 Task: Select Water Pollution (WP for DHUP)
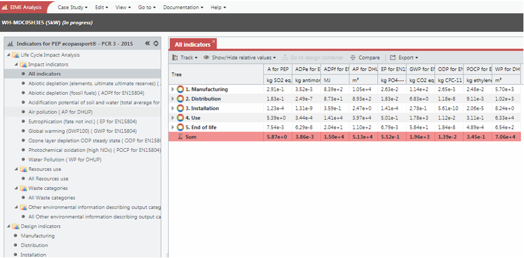[65, 159]
